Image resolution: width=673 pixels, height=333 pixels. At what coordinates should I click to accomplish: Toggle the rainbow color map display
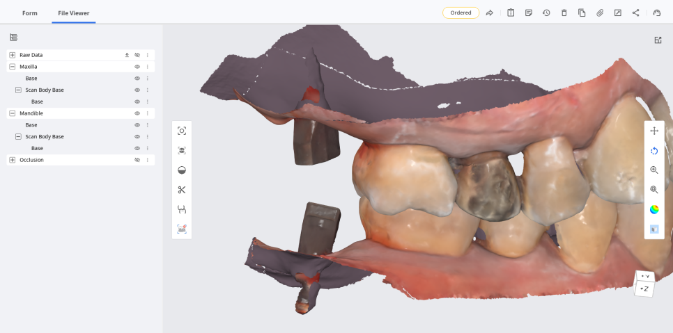[654, 209]
